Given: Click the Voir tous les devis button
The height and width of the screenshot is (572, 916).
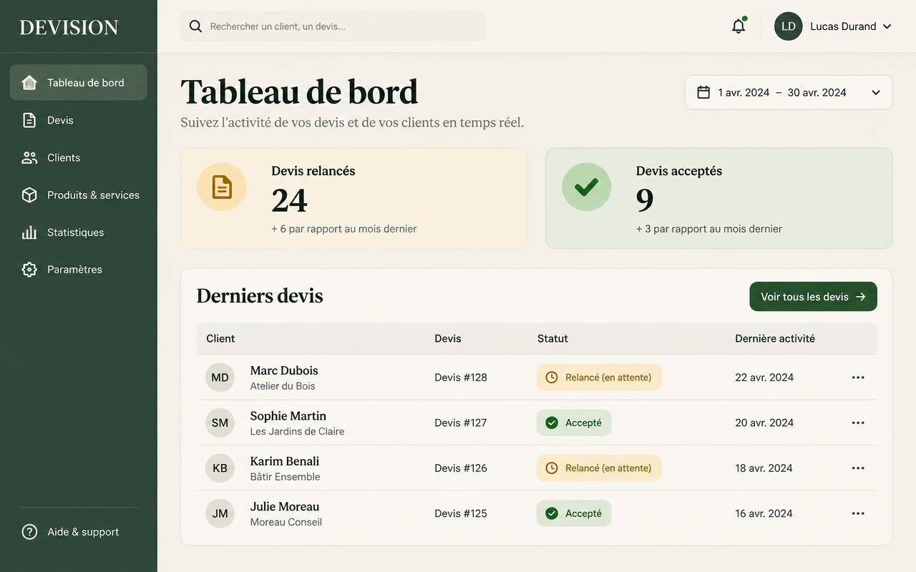Looking at the screenshot, I should click(x=813, y=297).
